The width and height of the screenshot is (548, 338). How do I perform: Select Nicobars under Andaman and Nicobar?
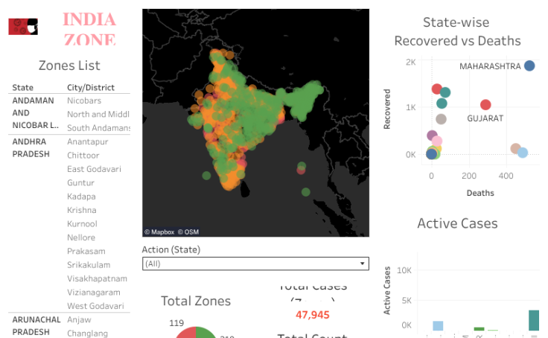(84, 101)
